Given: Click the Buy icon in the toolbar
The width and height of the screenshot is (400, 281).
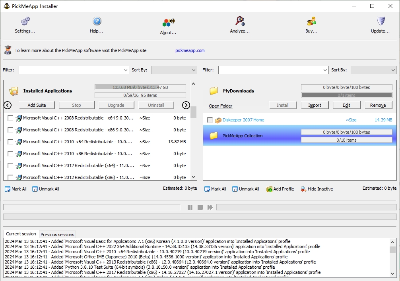Looking at the screenshot, I should pyautogui.click(x=311, y=21).
